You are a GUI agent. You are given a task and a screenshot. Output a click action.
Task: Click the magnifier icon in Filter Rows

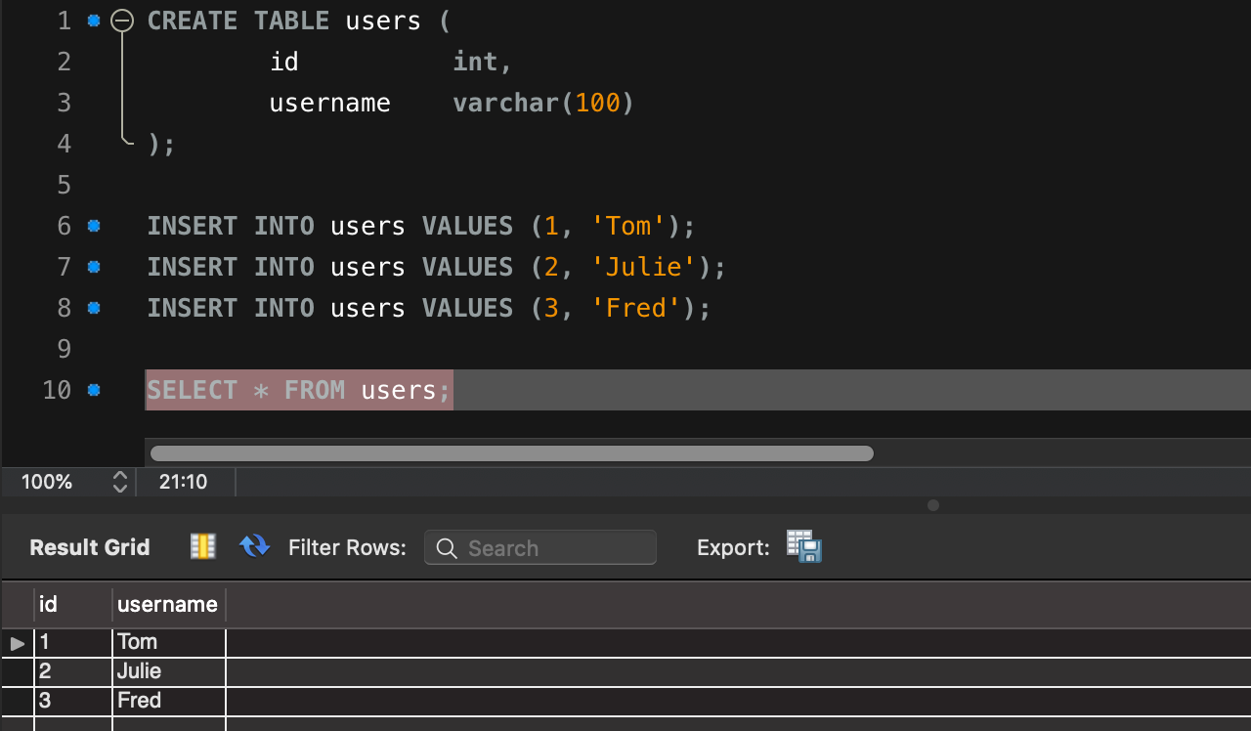447,548
